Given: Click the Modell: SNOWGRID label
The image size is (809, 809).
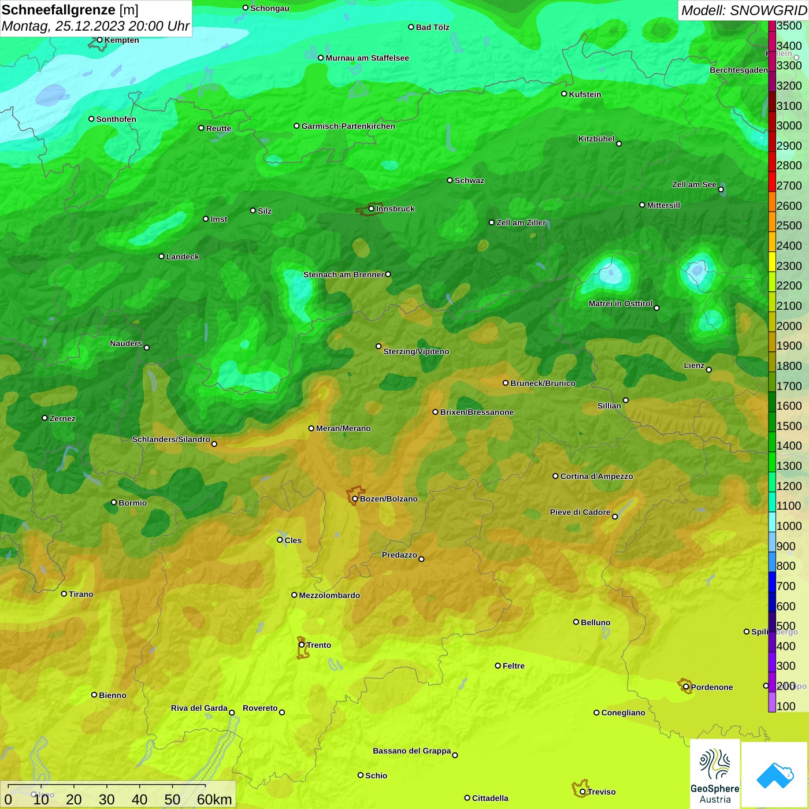Looking at the screenshot, I should pos(744,10).
